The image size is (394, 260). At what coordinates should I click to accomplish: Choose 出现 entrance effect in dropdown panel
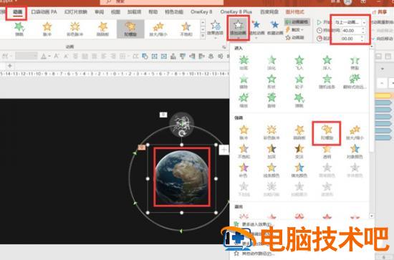pyautogui.click(x=244, y=62)
